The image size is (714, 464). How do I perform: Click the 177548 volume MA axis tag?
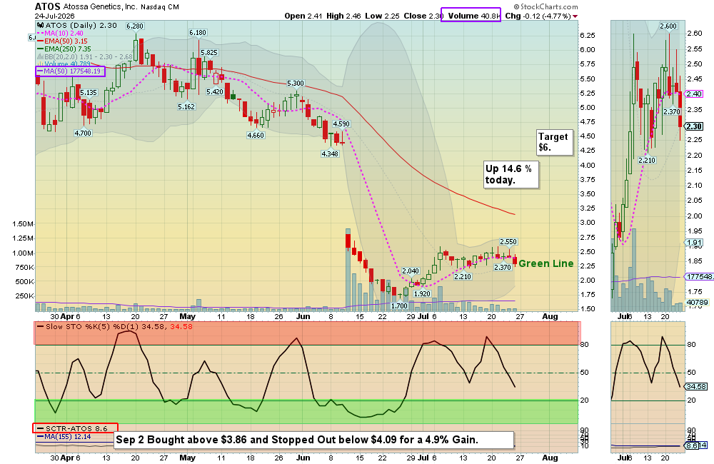pyautogui.click(x=699, y=276)
